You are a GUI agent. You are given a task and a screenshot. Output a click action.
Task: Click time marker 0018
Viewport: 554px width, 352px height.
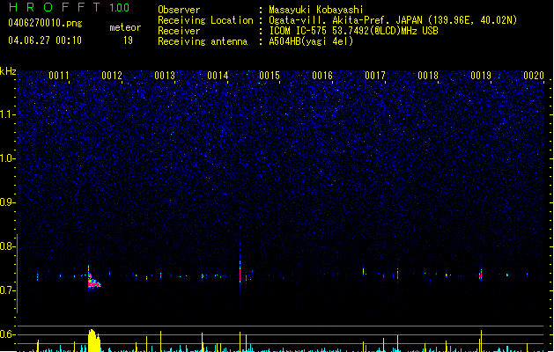click(428, 76)
